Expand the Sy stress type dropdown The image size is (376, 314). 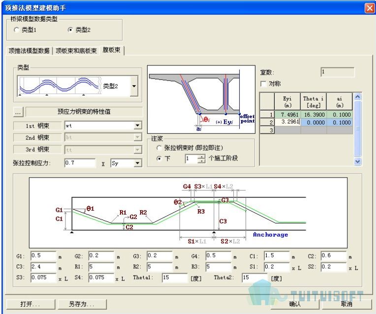[137, 163]
